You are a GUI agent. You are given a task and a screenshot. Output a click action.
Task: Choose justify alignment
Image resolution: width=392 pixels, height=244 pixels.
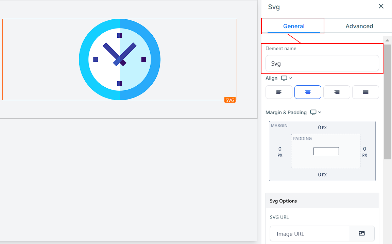[365, 92]
